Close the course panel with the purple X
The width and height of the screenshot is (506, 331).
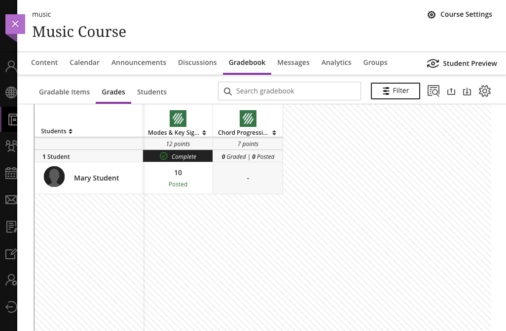(x=15, y=24)
